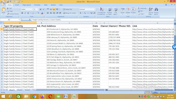Open the font name dropdown Calibri
The height and width of the screenshot is (99, 176).
click(x=32, y=9)
